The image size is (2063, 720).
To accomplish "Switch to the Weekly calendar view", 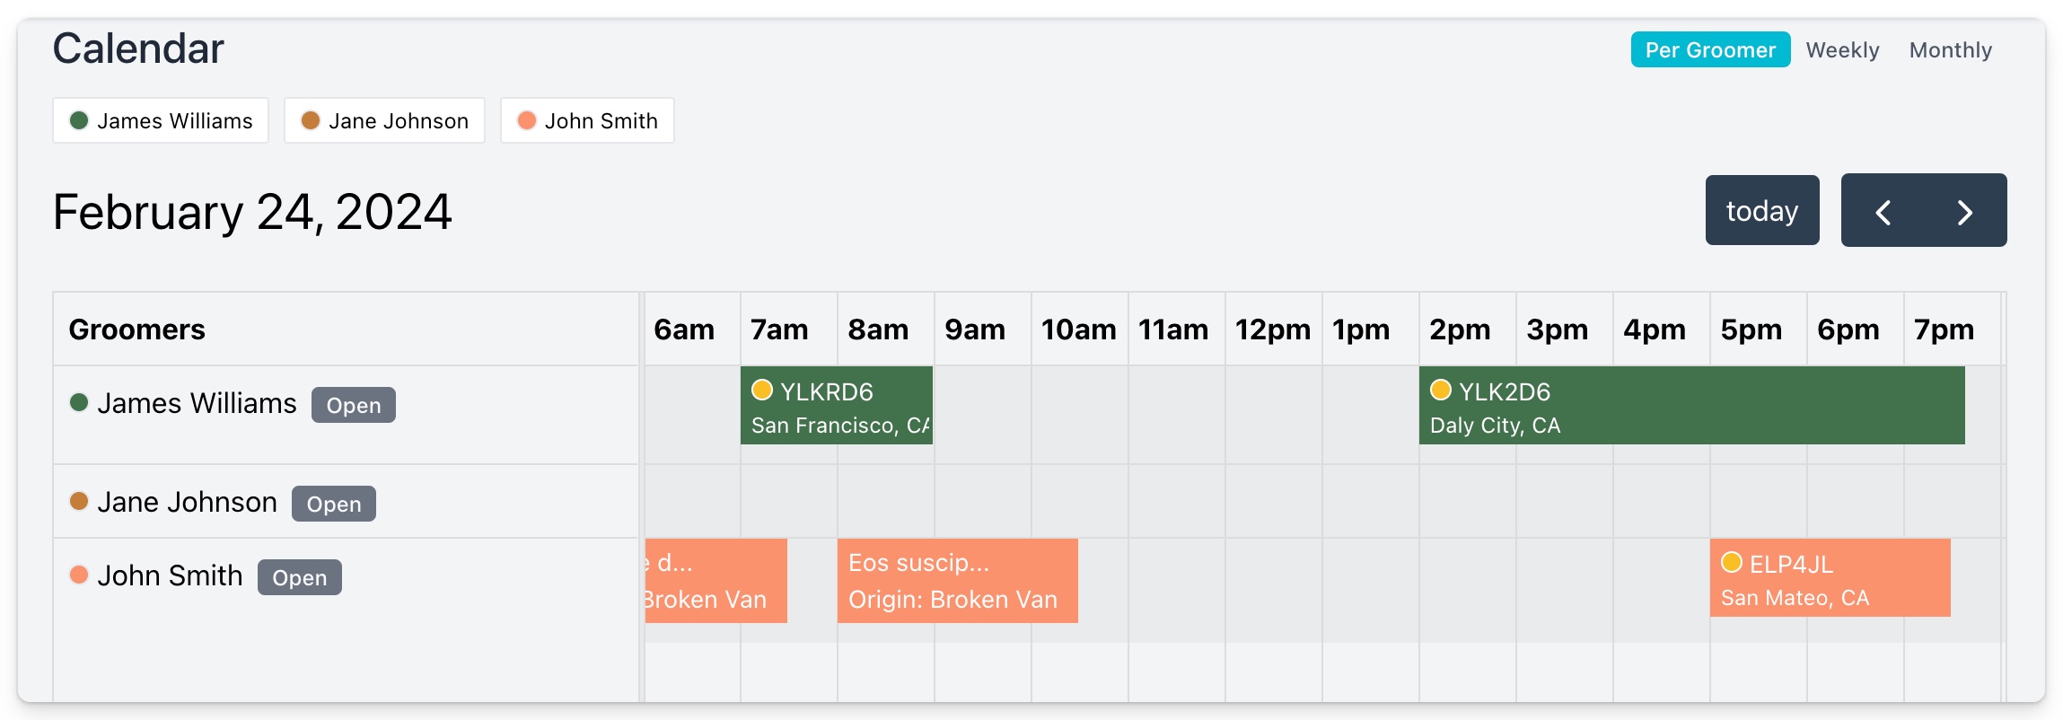I will coord(1842,49).
